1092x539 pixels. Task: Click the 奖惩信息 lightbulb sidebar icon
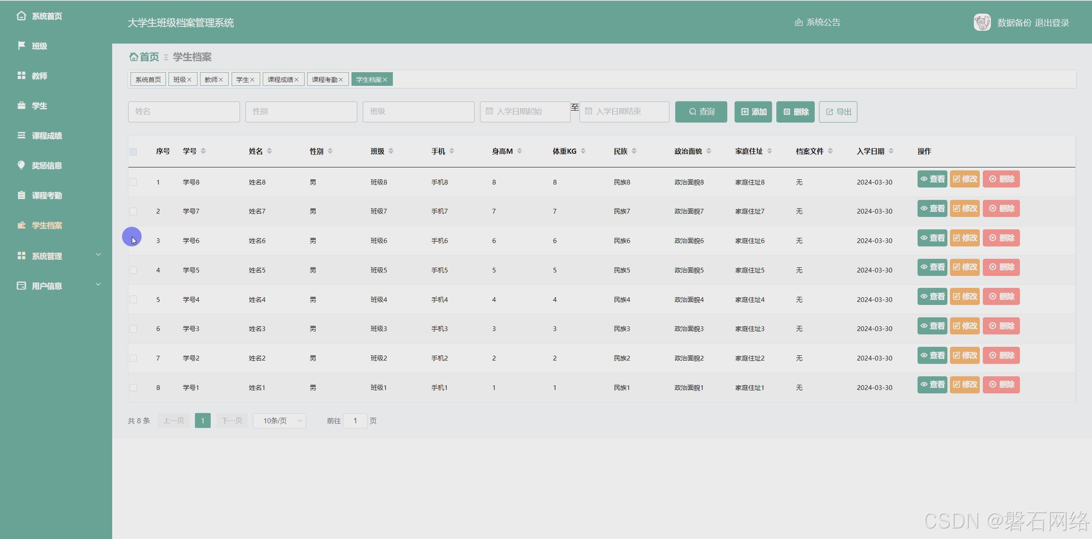click(21, 165)
